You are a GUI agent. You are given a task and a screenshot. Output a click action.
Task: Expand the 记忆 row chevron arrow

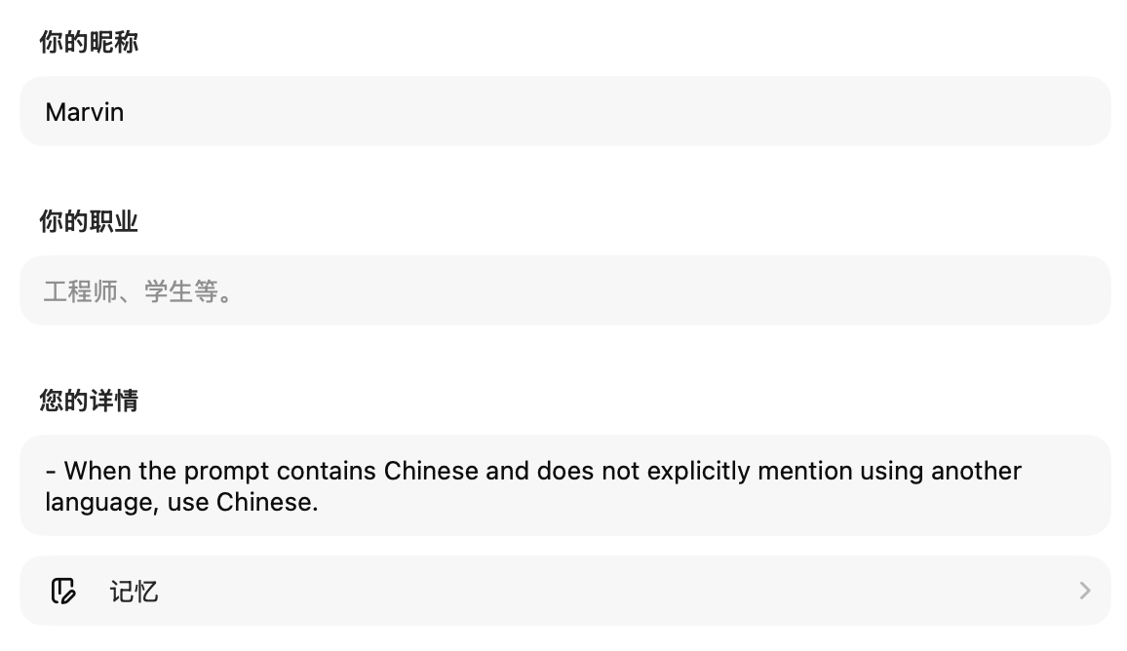pyautogui.click(x=1084, y=591)
